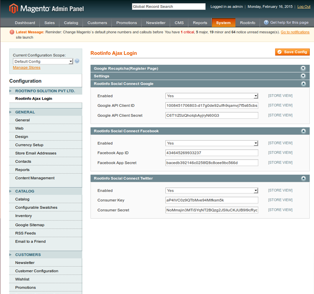The image size is (314, 294).
Task: Collapse Rootinfo Social Connect Twitter section
Action: [303, 178]
